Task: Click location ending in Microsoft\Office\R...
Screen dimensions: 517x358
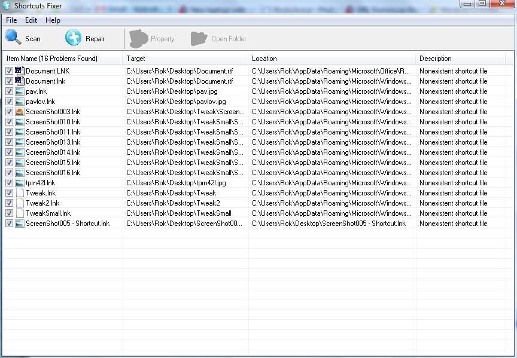Action: [x=331, y=71]
